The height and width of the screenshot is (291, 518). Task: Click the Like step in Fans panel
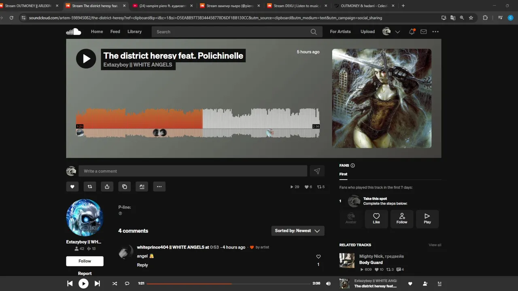tap(376, 219)
